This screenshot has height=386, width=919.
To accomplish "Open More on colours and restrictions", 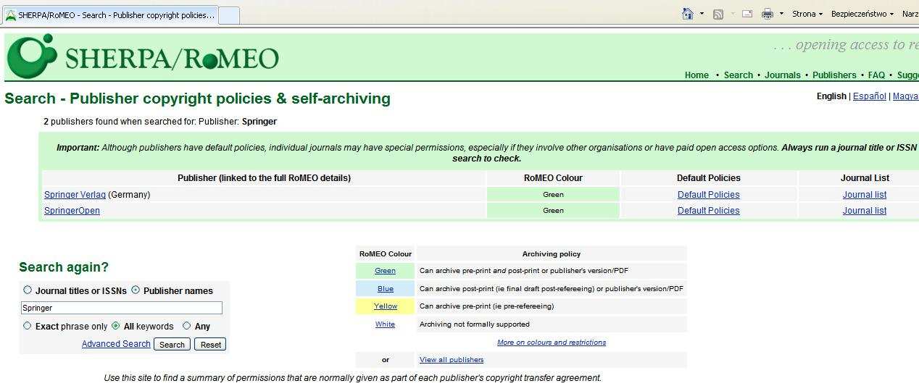I will point(552,343).
